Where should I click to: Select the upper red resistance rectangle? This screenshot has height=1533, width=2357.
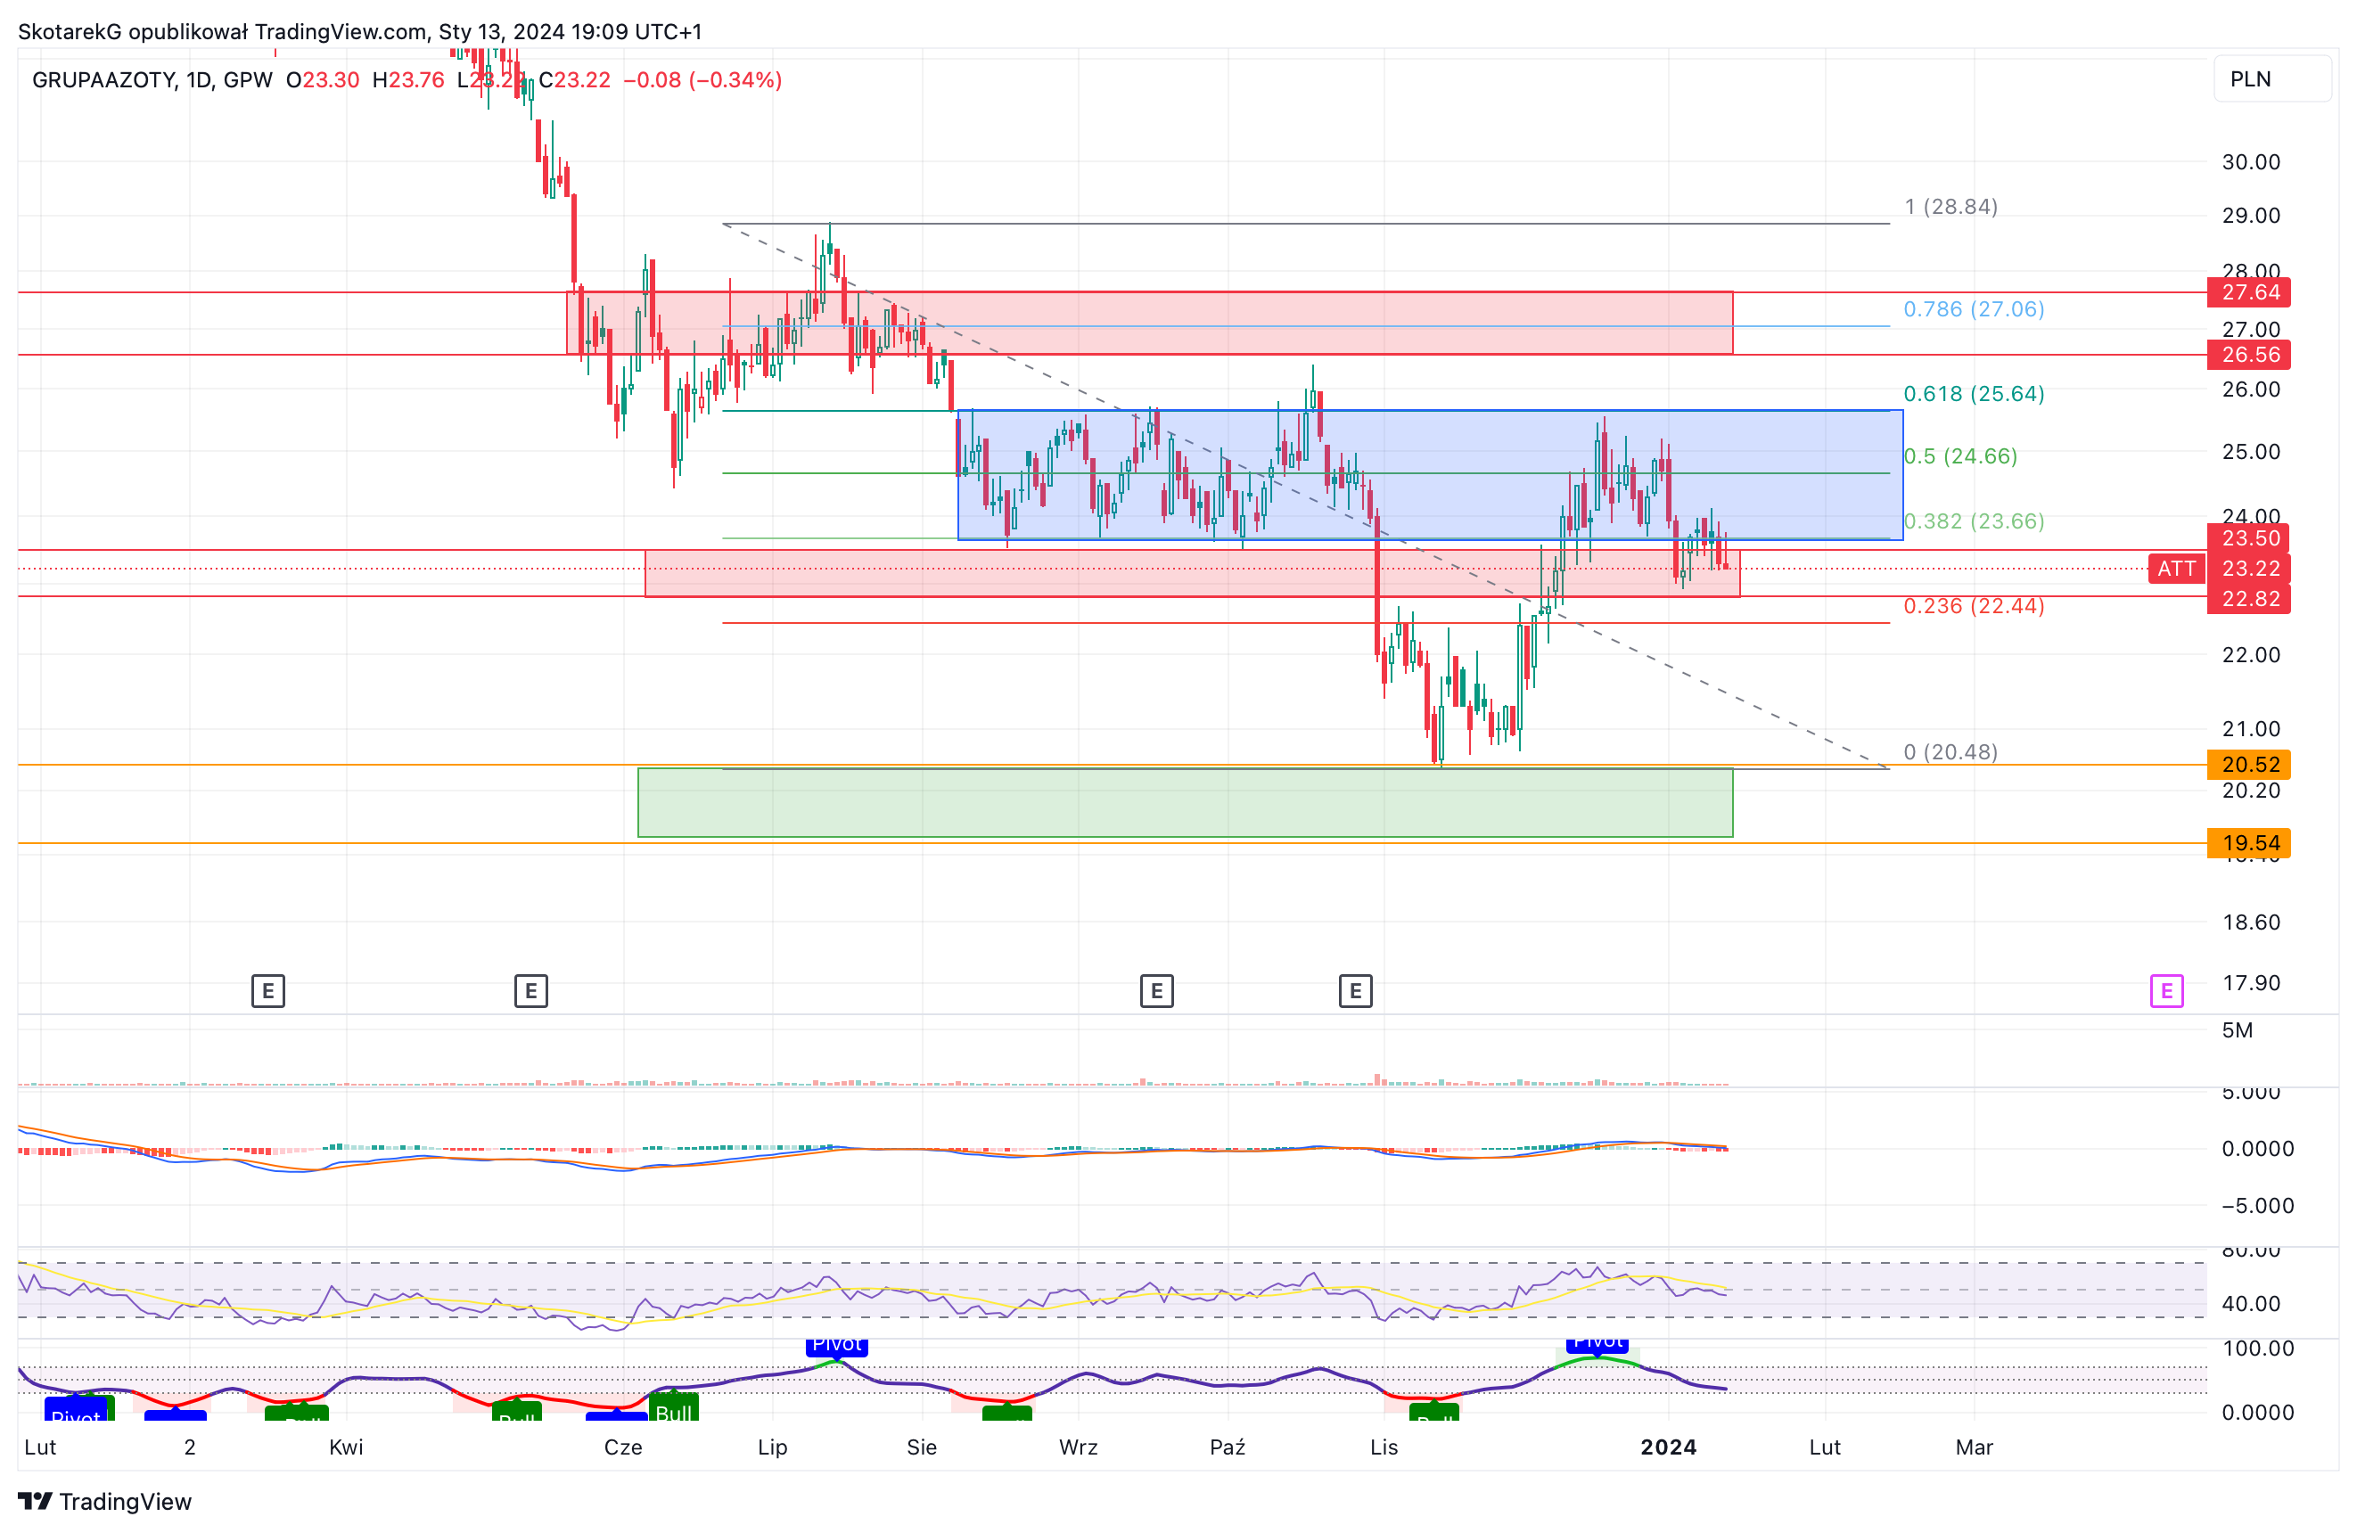pyautogui.click(x=1150, y=322)
